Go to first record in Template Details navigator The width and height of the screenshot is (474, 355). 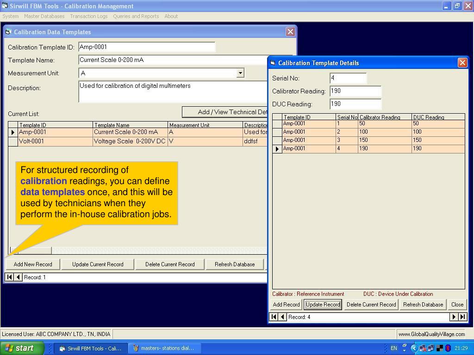(274, 317)
